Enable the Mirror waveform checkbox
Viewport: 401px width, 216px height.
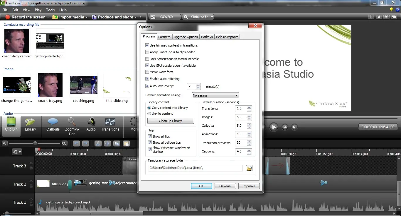(147, 72)
